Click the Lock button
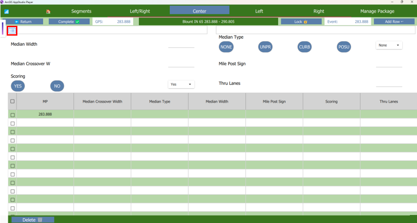Image resolution: width=417 pixels, height=223 pixels. point(301,21)
